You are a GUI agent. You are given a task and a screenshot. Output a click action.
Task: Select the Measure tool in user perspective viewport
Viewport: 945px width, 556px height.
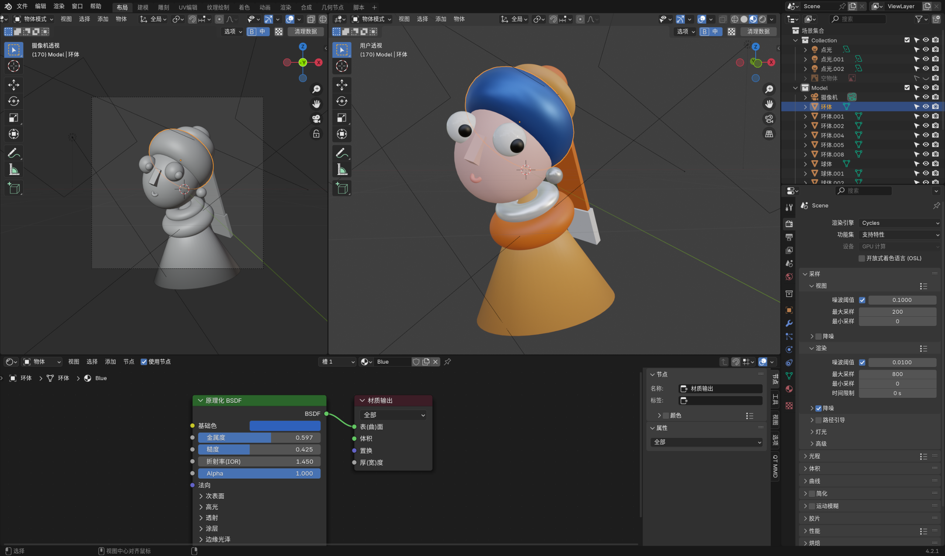[341, 169]
